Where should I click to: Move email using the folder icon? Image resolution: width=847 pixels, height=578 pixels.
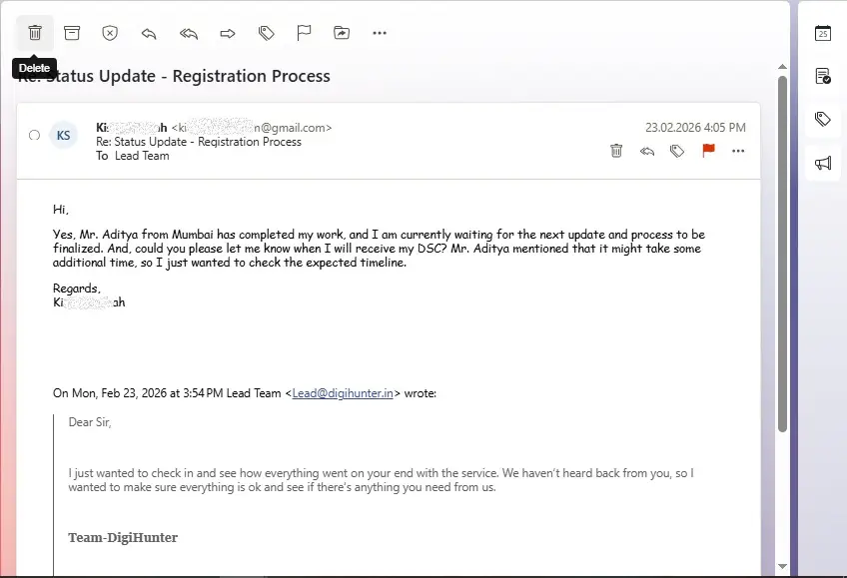(x=342, y=33)
